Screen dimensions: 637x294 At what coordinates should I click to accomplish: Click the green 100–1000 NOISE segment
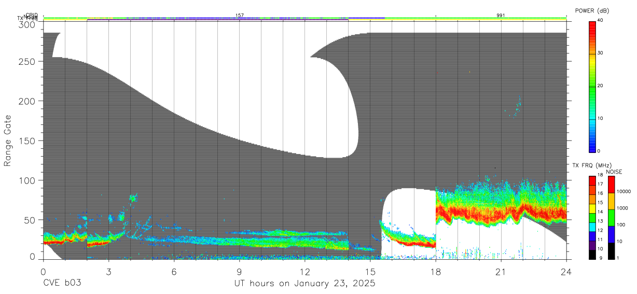pos(611,218)
